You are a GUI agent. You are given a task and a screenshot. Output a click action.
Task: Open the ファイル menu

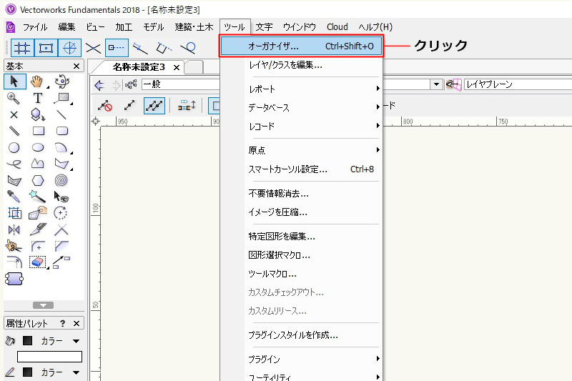coord(35,27)
